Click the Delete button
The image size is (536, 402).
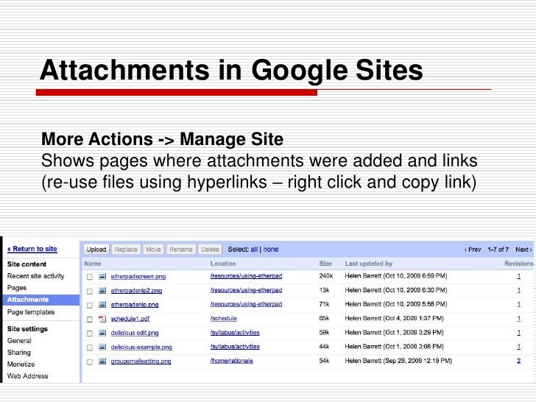pyautogui.click(x=210, y=249)
